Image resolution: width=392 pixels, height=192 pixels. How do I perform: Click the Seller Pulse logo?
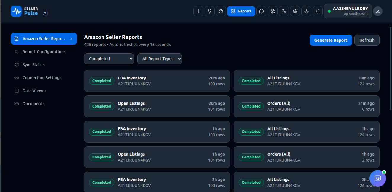[24, 11]
